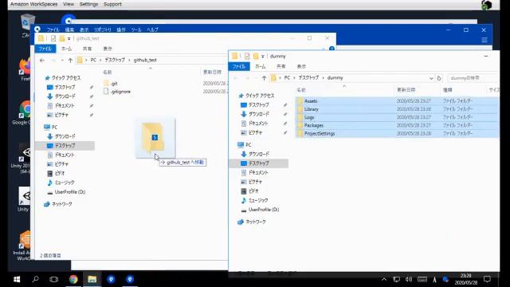Screen dimensions: 510x287
Task: Open quick access toolbar dropdown in dummy title bar
Action: pos(262,57)
